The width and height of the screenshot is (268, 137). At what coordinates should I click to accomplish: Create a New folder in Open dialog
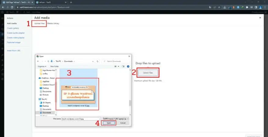pos(55,66)
